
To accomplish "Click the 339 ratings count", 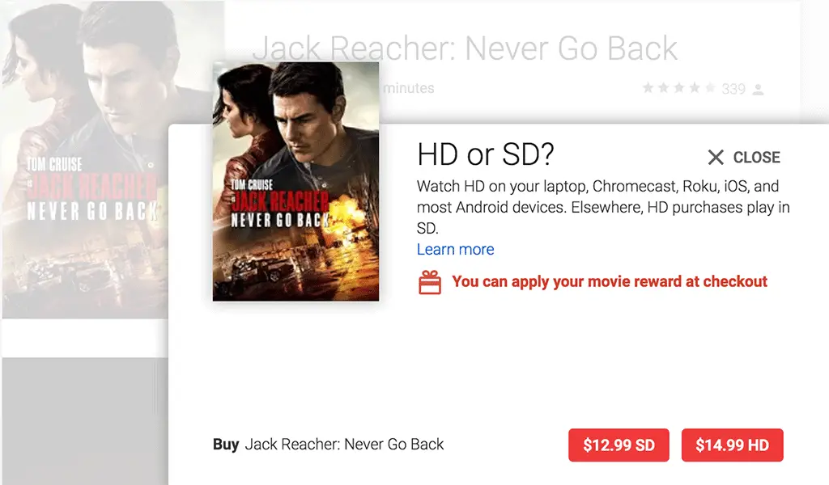I will click(x=733, y=89).
